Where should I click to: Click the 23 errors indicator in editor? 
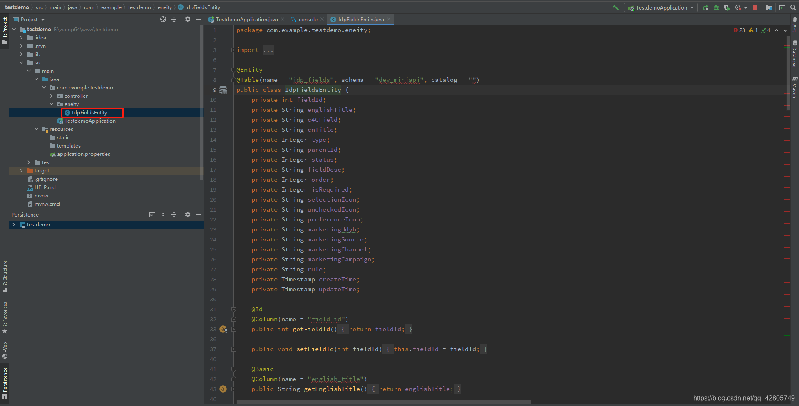pyautogui.click(x=739, y=30)
